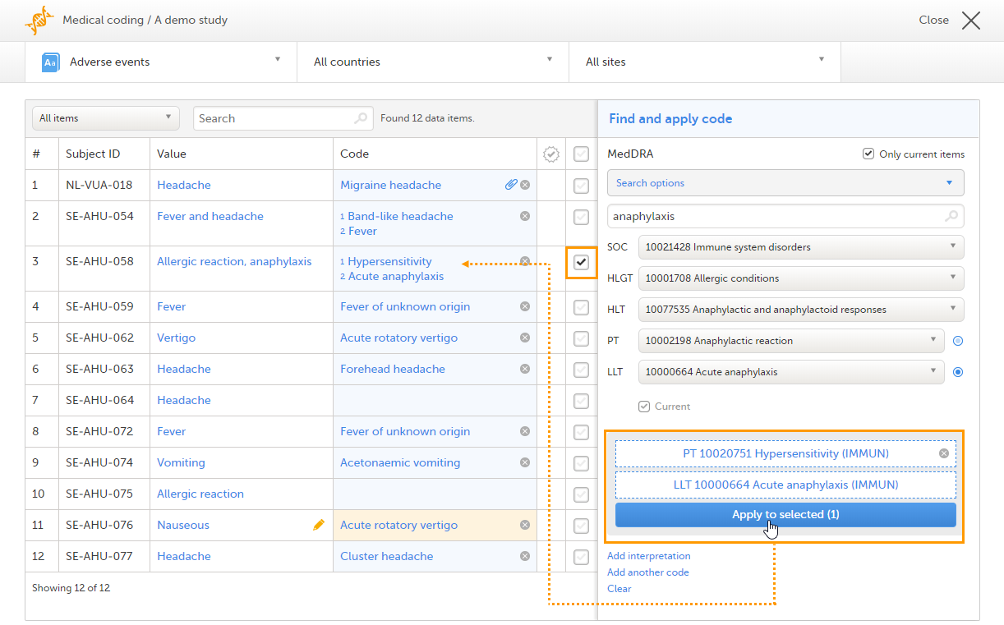Open the SOC Immune system disorders dropdown
This screenshot has width=1004, height=625.
pos(801,246)
